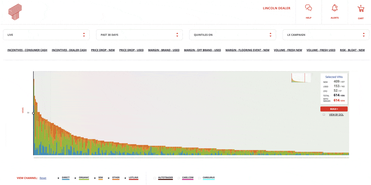Toggle the OTHER channel checkbox

(109, 178)
